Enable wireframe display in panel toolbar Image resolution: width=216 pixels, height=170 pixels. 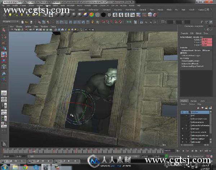tap(56, 30)
